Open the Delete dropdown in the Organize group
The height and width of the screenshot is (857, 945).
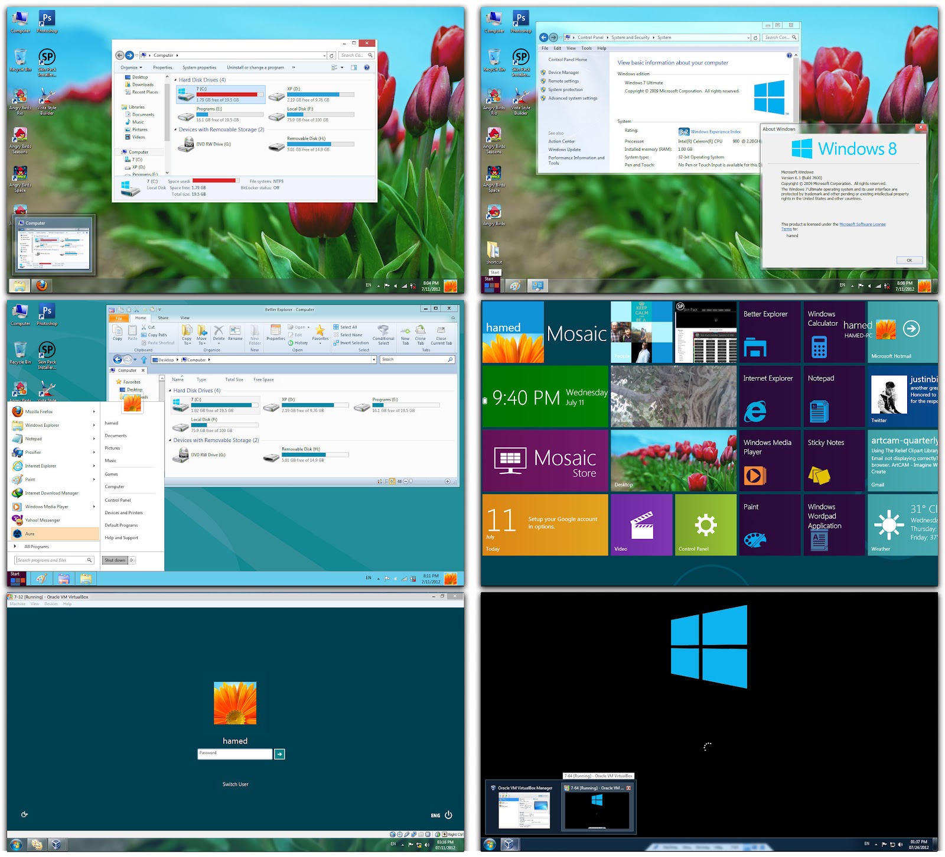click(219, 343)
